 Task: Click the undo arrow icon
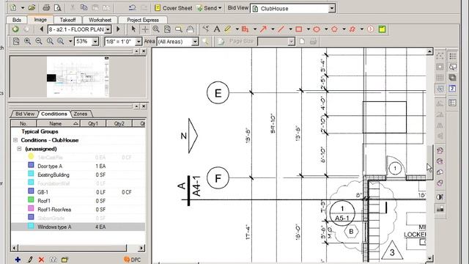pyautogui.click(x=132, y=8)
